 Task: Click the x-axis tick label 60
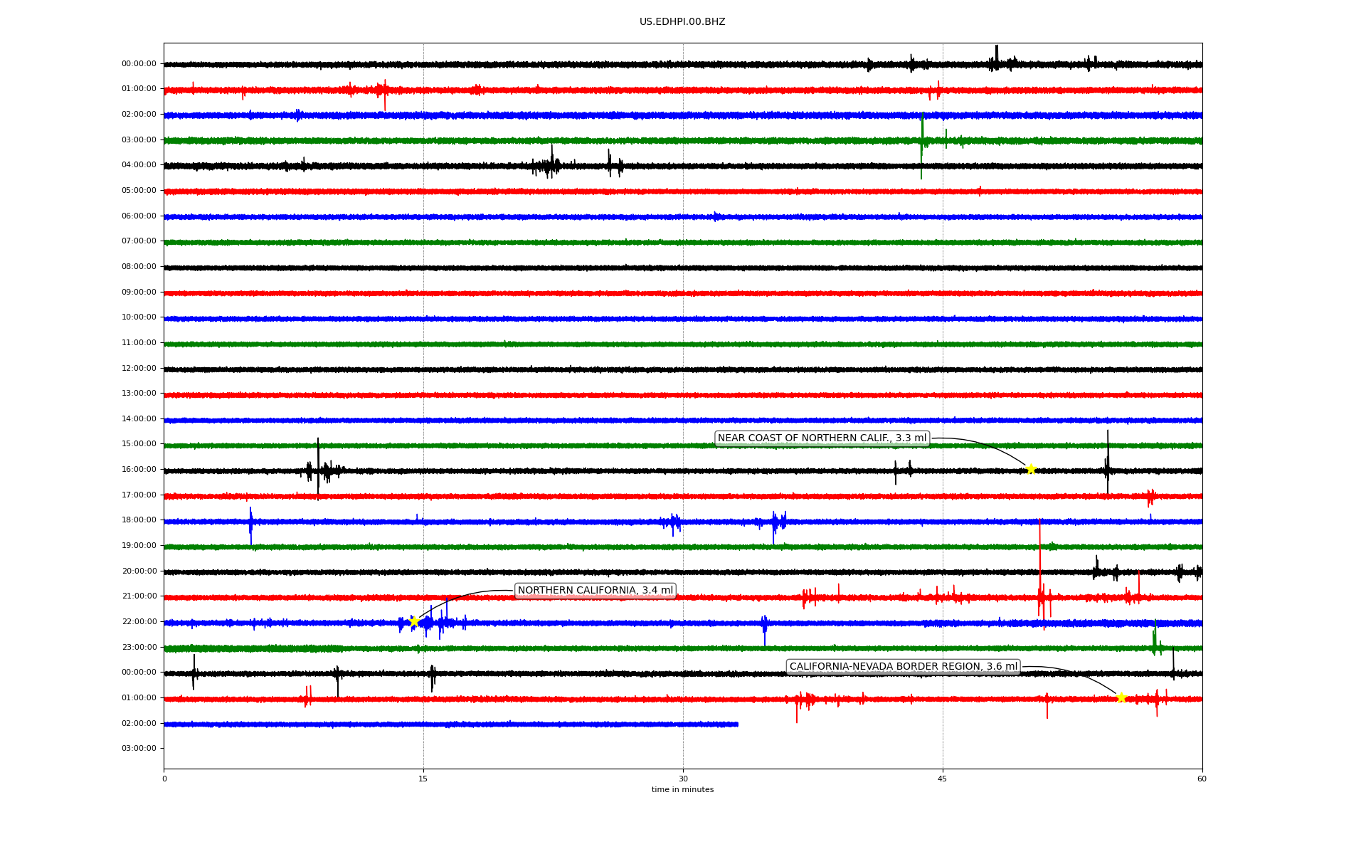point(1202,779)
